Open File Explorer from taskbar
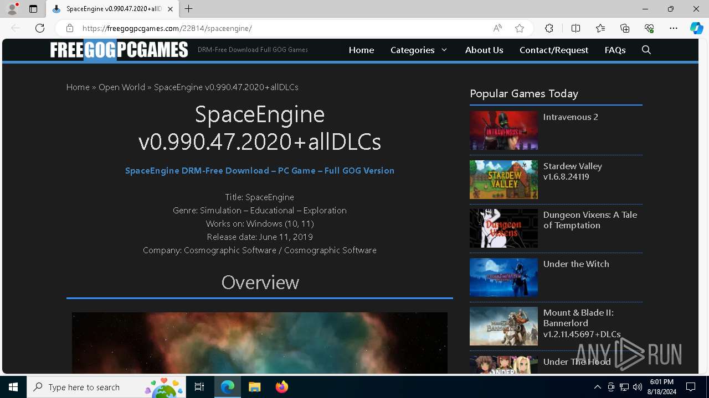Screen dimensions: 709x398 tap(255, 387)
